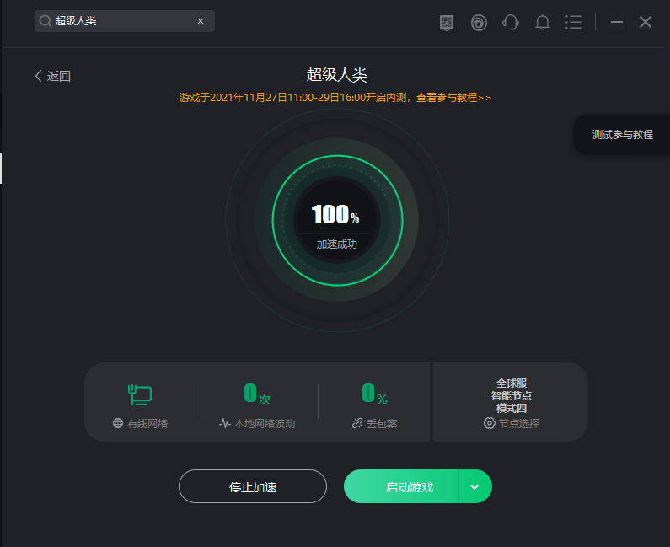Open the 全球服 智能节点 mode panel

(x=511, y=402)
